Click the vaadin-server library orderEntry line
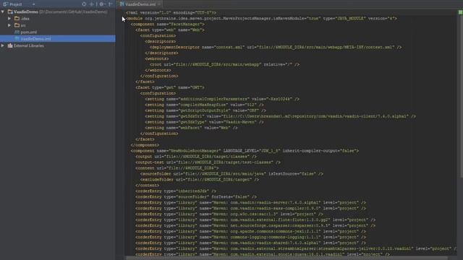This screenshot has width=463, height=260. click(251, 203)
